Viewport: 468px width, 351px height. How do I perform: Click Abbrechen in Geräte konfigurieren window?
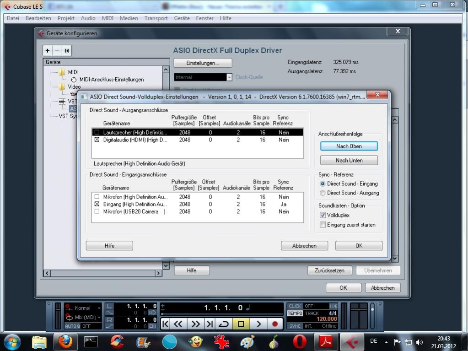(382, 288)
